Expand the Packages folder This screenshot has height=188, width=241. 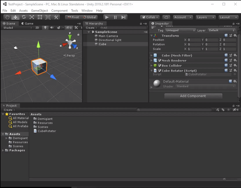pos(3,150)
